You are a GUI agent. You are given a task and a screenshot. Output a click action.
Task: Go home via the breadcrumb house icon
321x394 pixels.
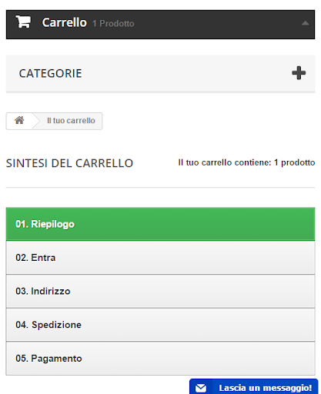tap(19, 120)
